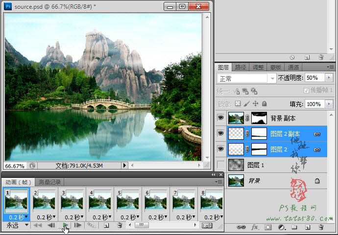Open the 填充 slider arrow
Screen dimensions: 338x235
pos(329,104)
